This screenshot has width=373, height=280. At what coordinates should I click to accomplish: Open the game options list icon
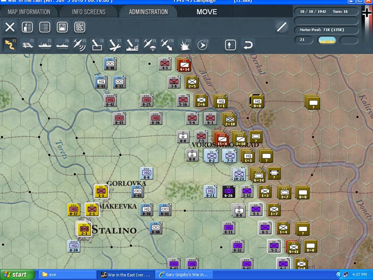click(45, 27)
